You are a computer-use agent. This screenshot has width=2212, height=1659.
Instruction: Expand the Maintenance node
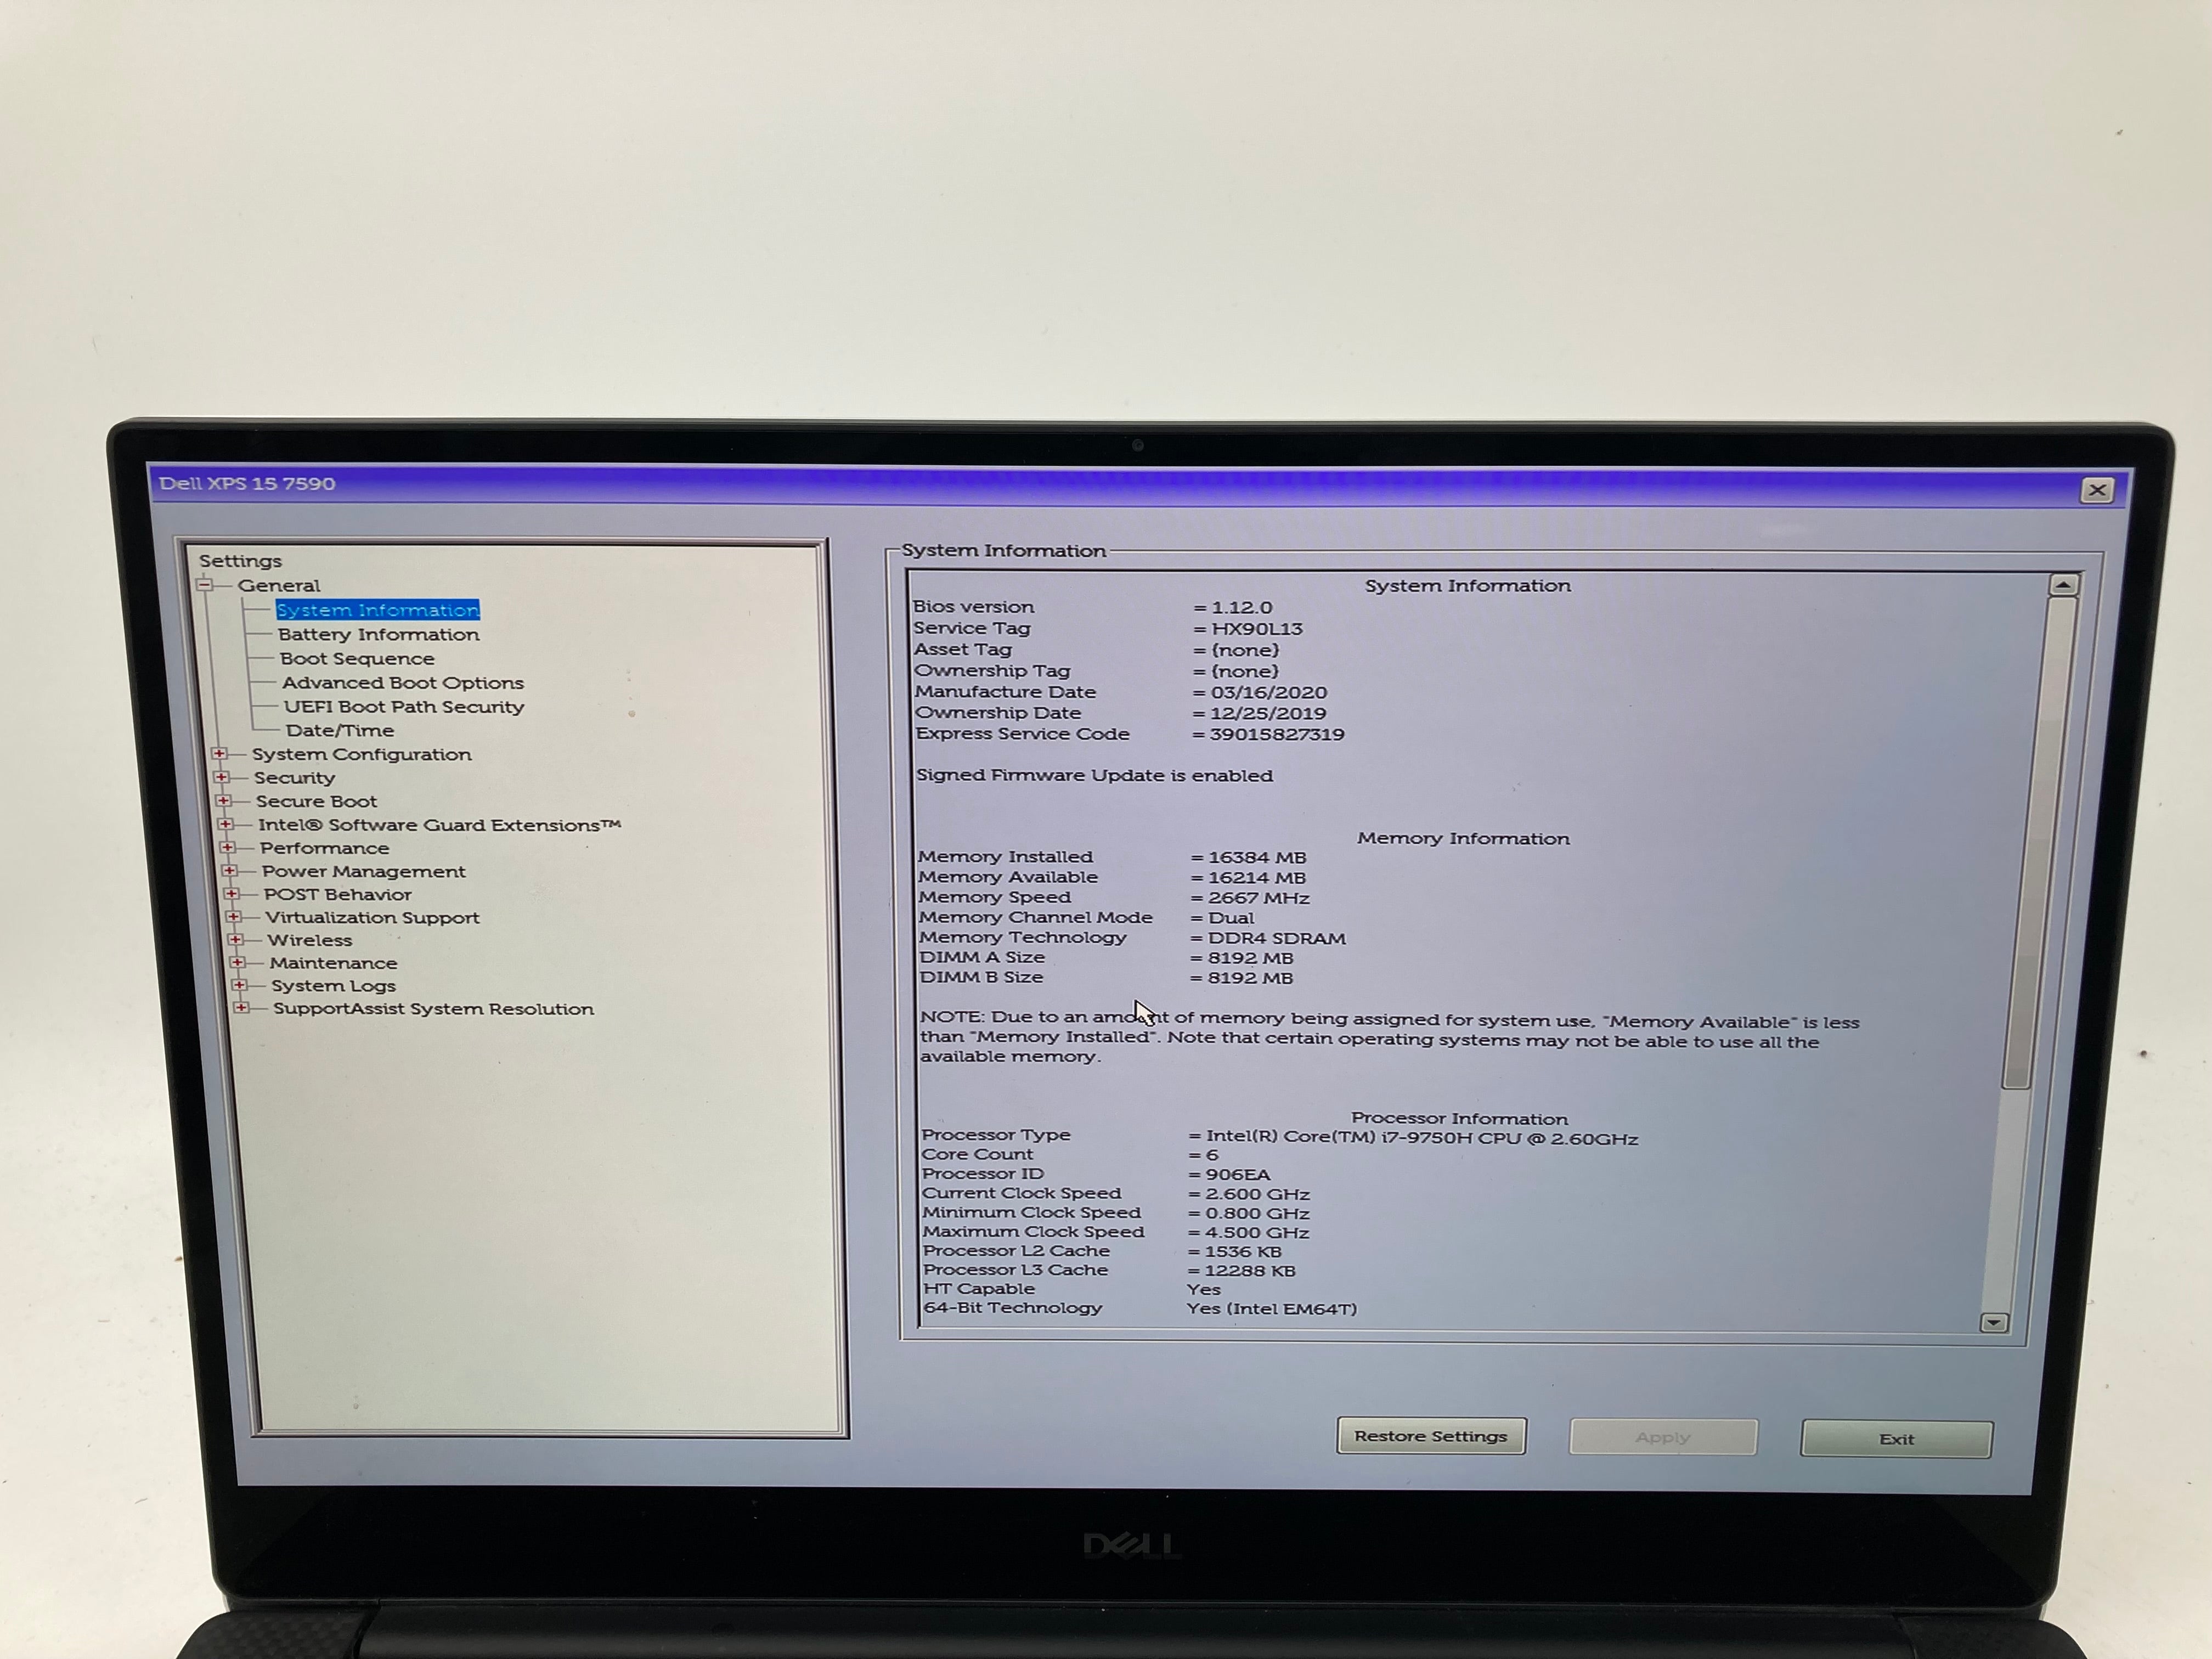(x=238, y=962)
